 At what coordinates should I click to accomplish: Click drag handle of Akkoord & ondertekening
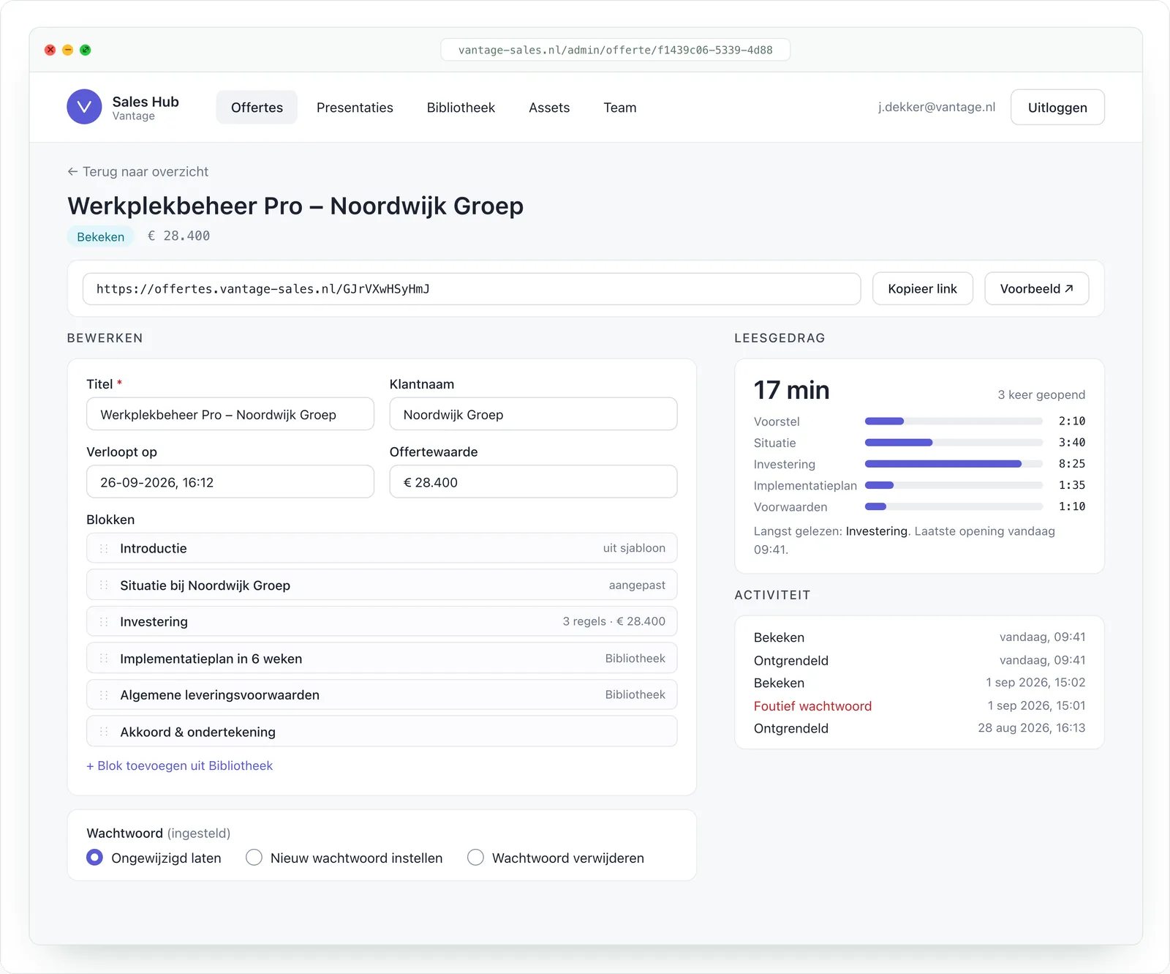pyautogui.click(x=104, y=732)
